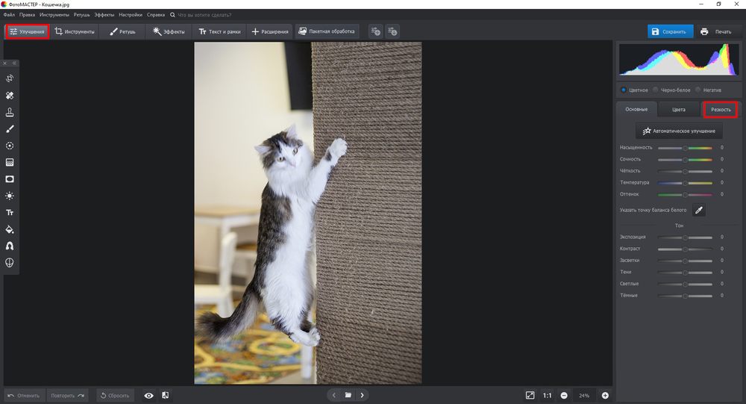Open the Эффекты menu in menu bar
This screenshot has height=404, width=746.
click(104, 15)
